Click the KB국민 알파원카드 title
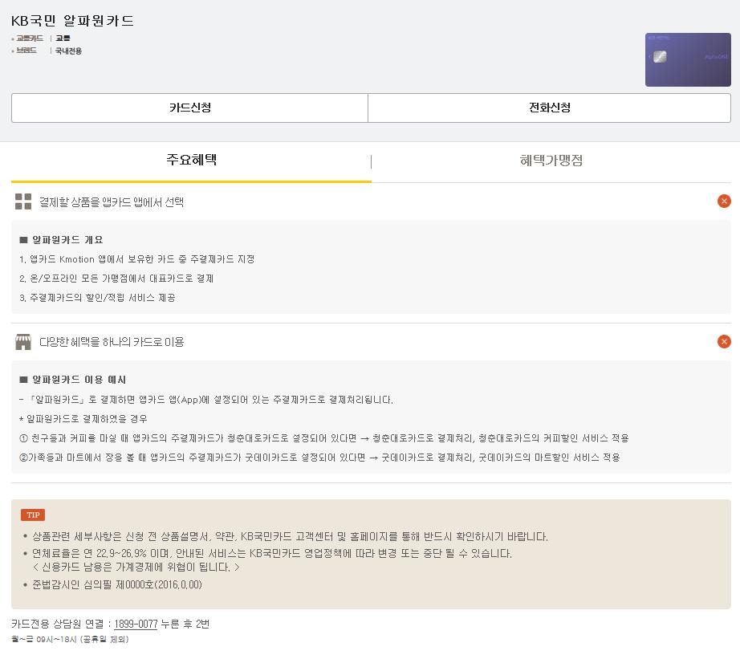Viewport: 740px width, 651px height. coord(73,21)
